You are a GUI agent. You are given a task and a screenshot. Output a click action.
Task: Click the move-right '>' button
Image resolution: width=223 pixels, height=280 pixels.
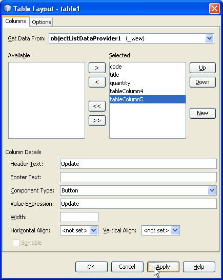tap(97, 68)
